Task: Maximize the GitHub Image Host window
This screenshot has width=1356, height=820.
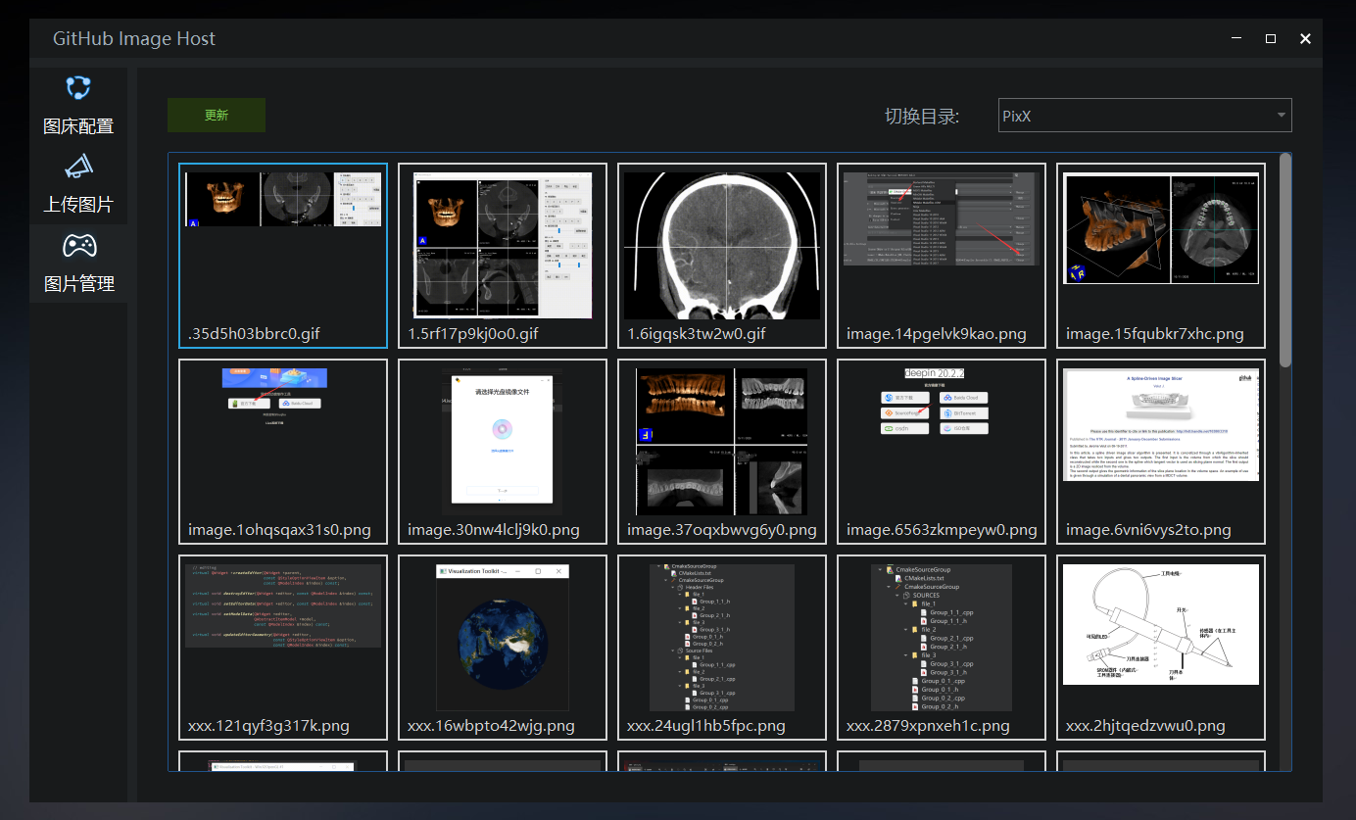Action: click(1271, 38)
